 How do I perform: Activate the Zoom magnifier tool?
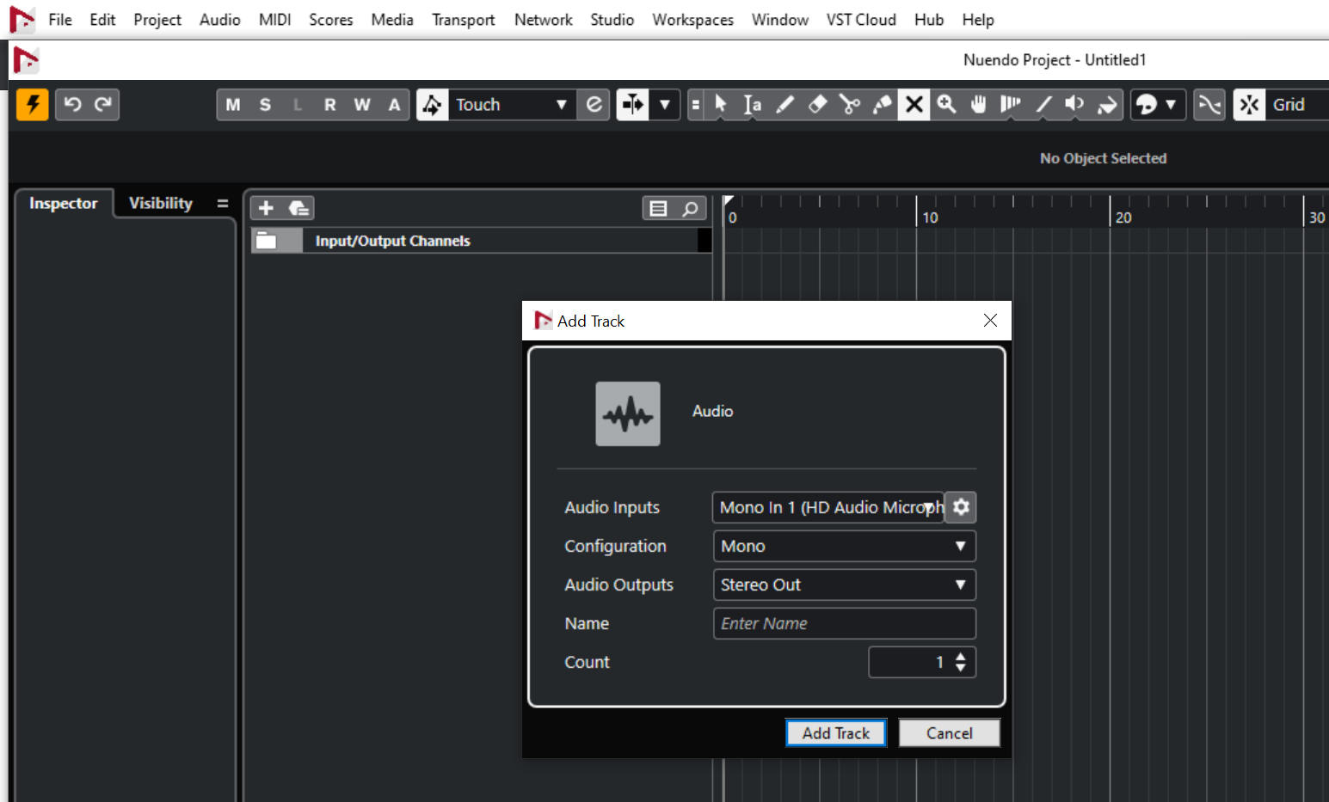946,105
